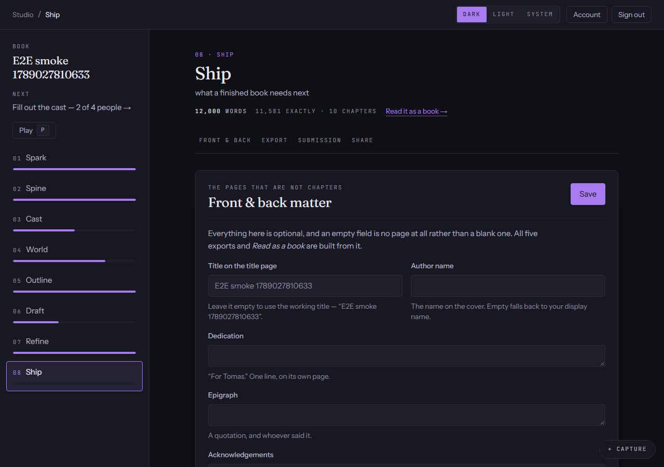Switch to the Share tab
This screenshot has height=467, width=664.
tap(362, 140)
